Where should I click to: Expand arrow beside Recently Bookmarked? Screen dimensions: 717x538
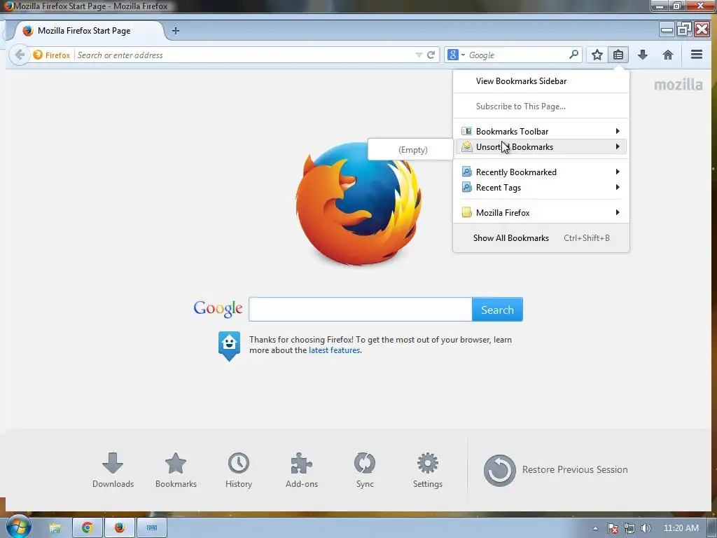point(618,172)
